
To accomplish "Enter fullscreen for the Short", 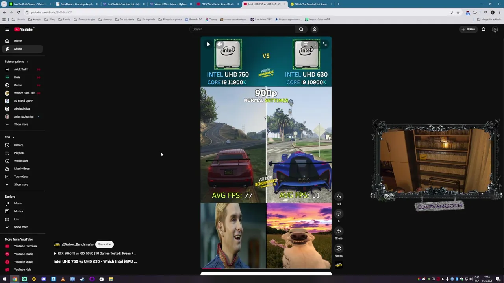I will click(x=324, y=44).
